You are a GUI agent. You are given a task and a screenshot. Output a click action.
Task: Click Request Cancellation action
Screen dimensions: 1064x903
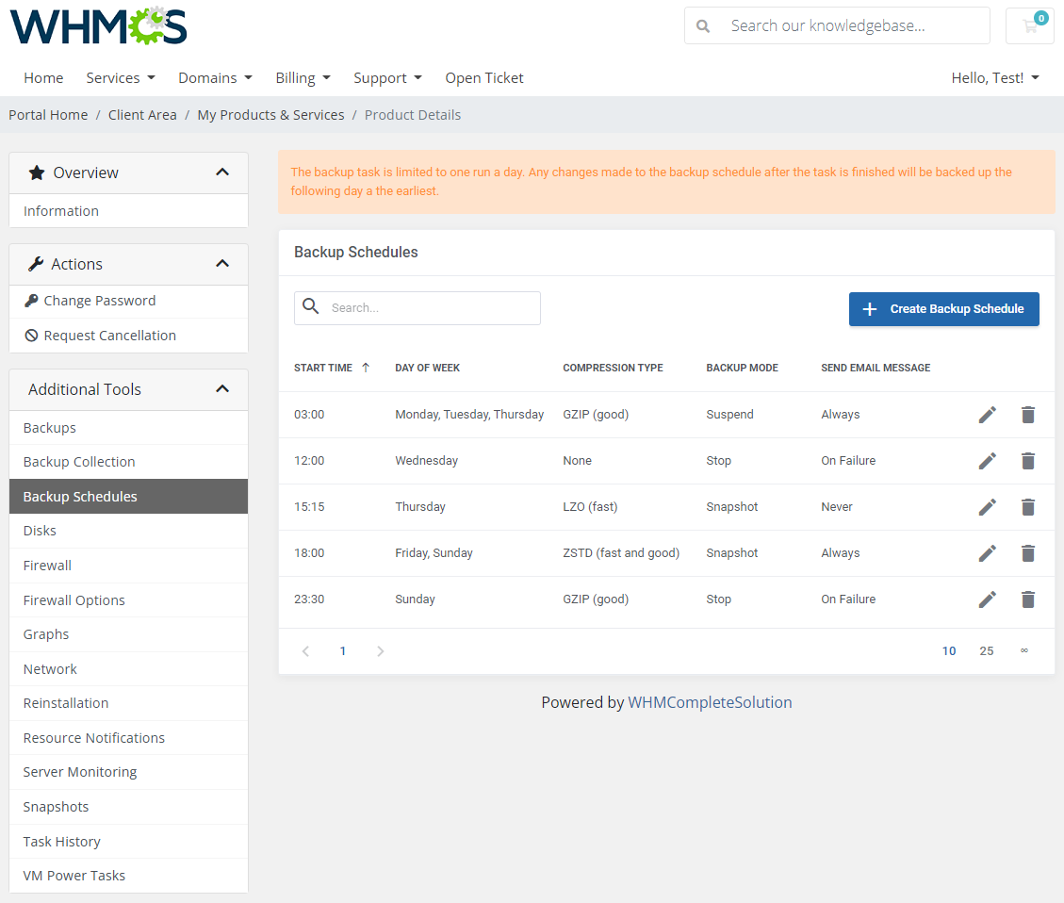129,336
